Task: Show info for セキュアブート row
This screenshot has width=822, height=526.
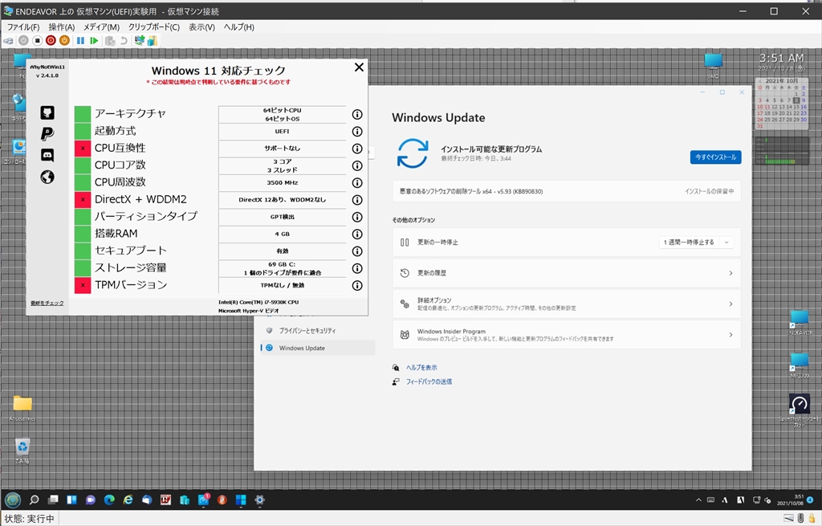Action: [357, 251]
